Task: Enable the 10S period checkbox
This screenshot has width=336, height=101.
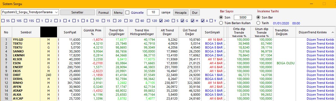Action: tap(13, 21)
